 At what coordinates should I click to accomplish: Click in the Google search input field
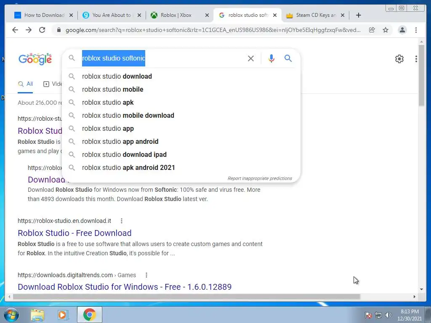pos(162,58)
